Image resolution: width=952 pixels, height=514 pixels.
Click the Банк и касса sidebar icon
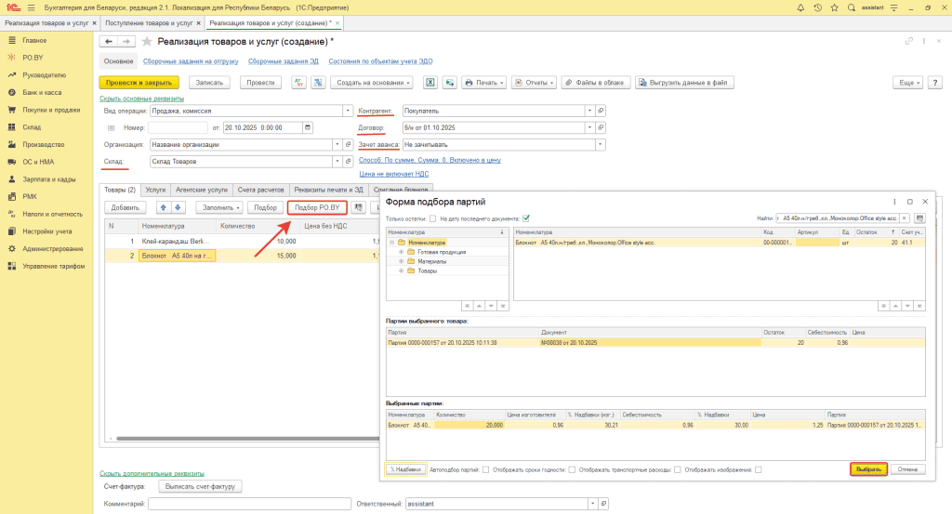pos(10,93)
